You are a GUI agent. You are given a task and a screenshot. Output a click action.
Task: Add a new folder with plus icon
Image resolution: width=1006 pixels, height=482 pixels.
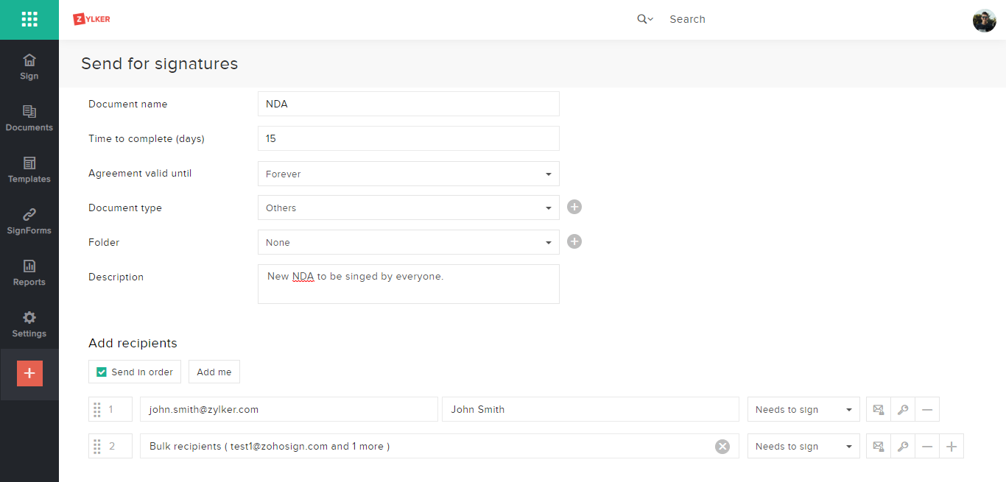click(574, 241)
